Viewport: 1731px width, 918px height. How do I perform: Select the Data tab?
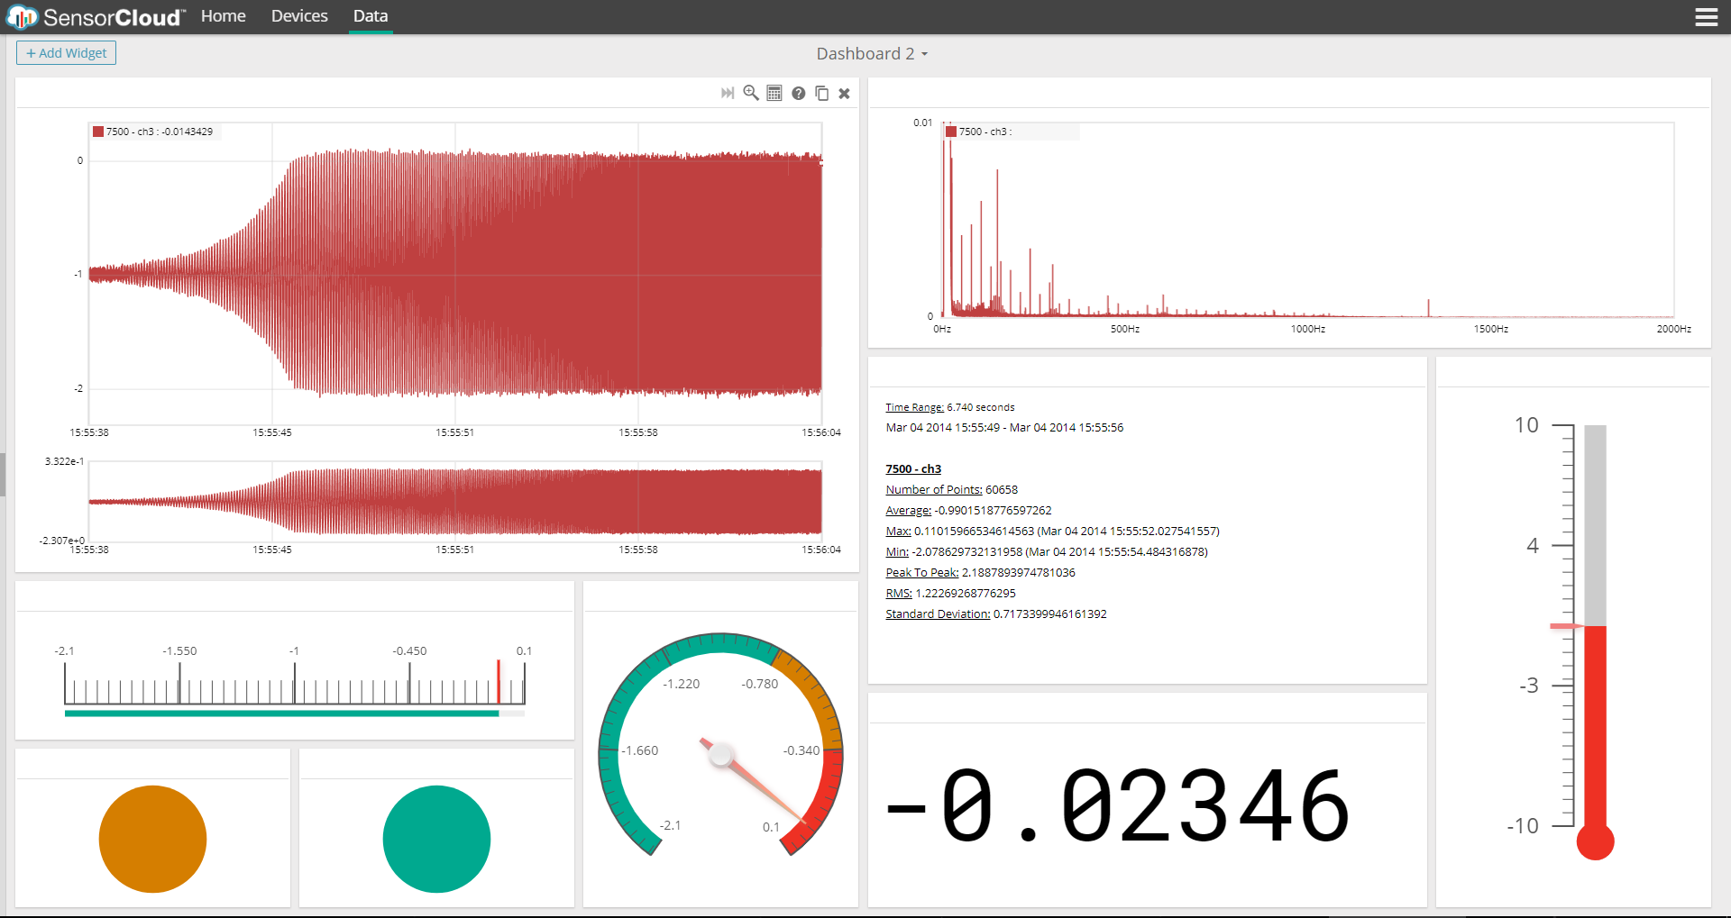(371, 16)
